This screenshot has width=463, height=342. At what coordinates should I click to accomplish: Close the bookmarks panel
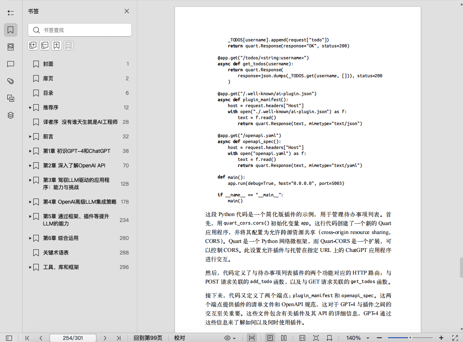tap(127, 11)
